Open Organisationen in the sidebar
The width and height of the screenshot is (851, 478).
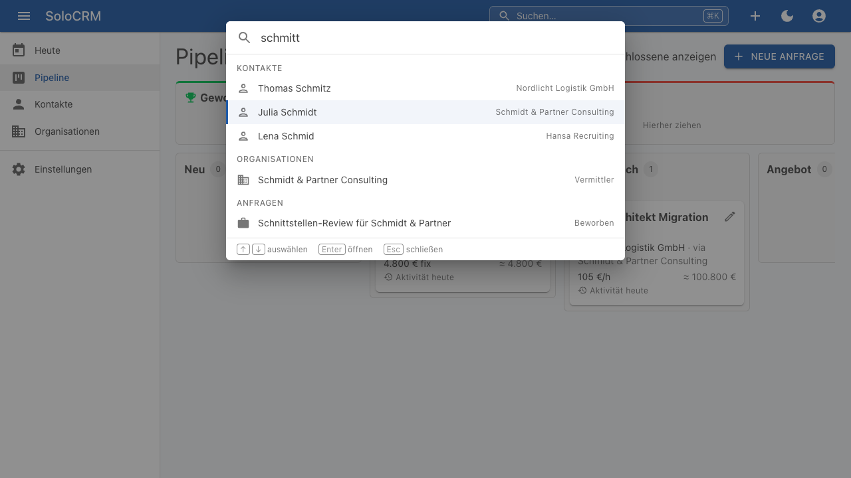pyautogui.click(x=80, y=131)
